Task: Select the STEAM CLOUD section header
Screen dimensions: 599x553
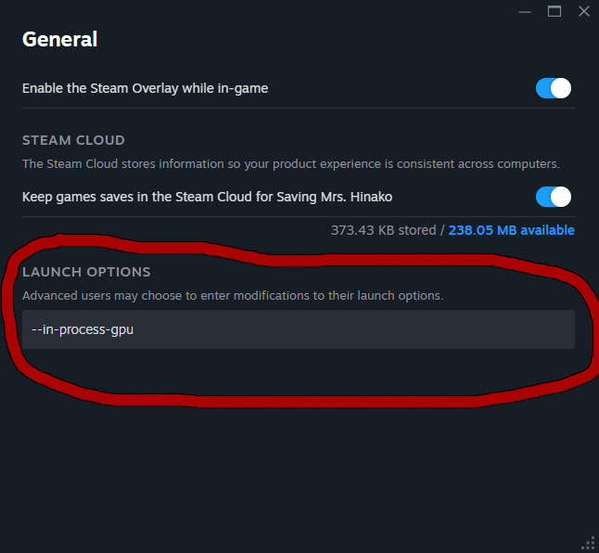Action: click(x=73, y=140)
